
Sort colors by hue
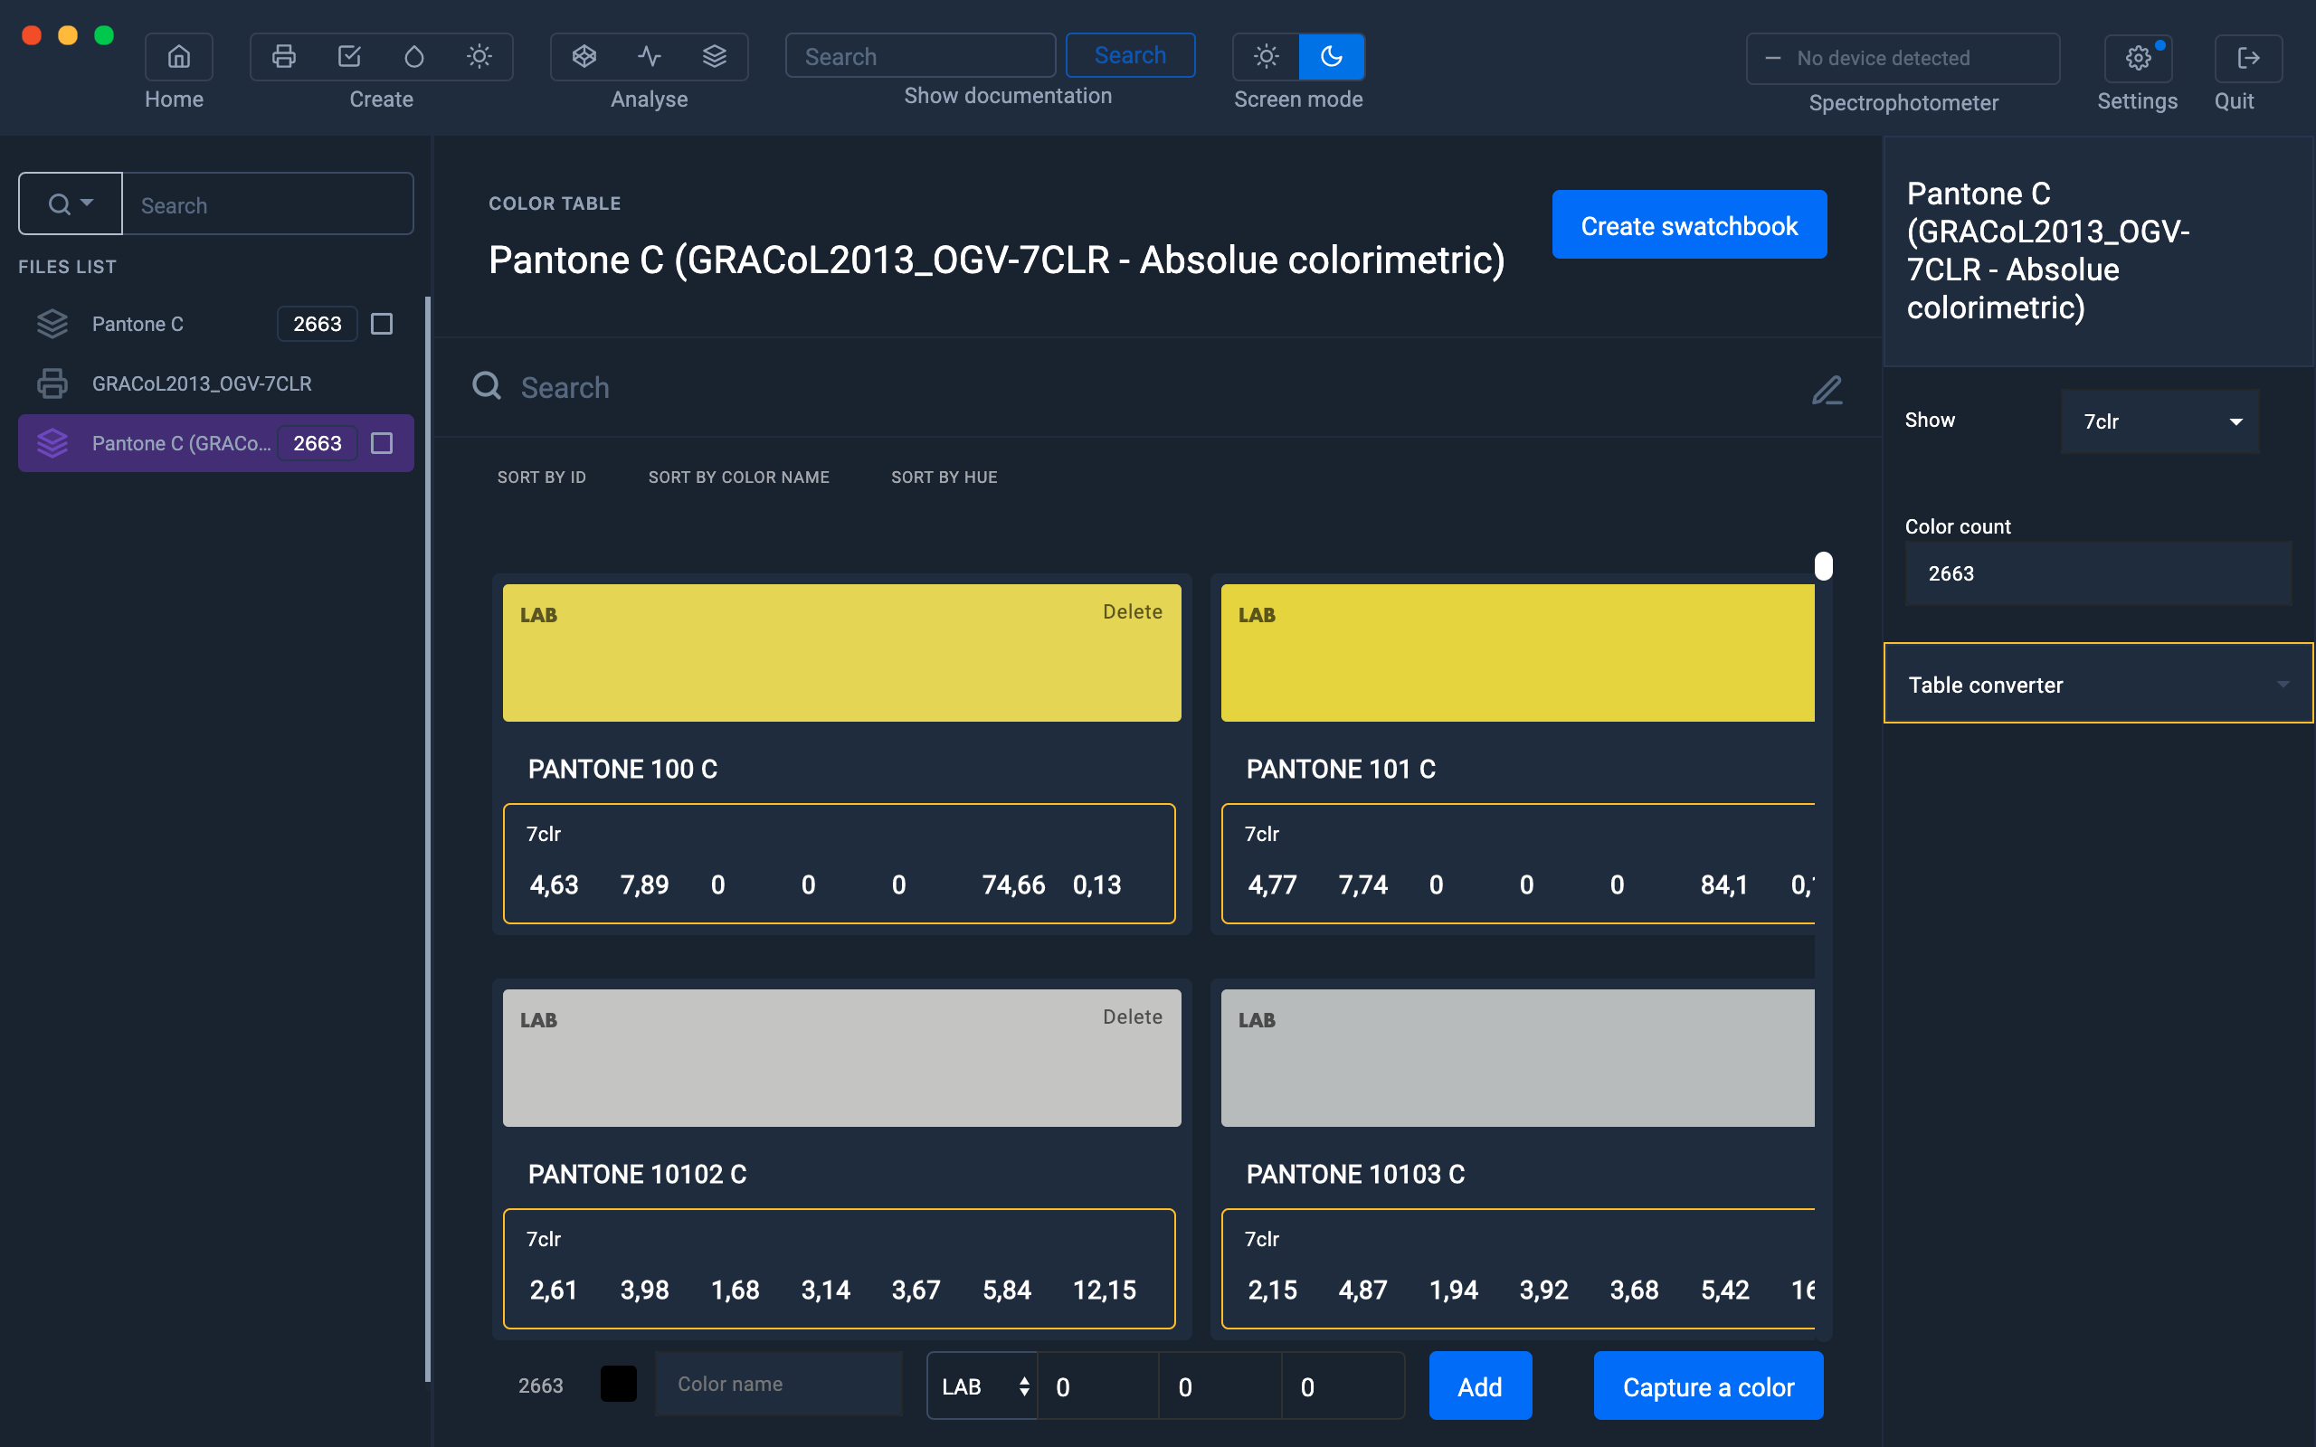click(x=944, y=478)
